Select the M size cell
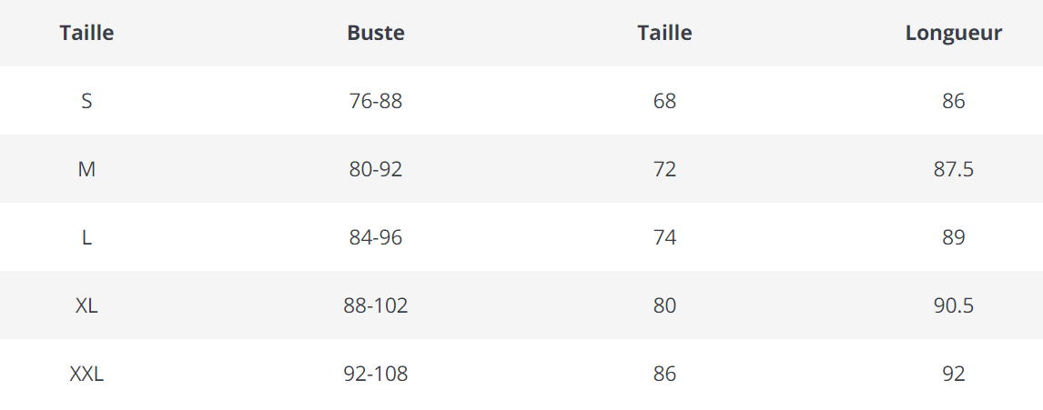Viewport: 1043px width, 410px height. coord(86,169)
